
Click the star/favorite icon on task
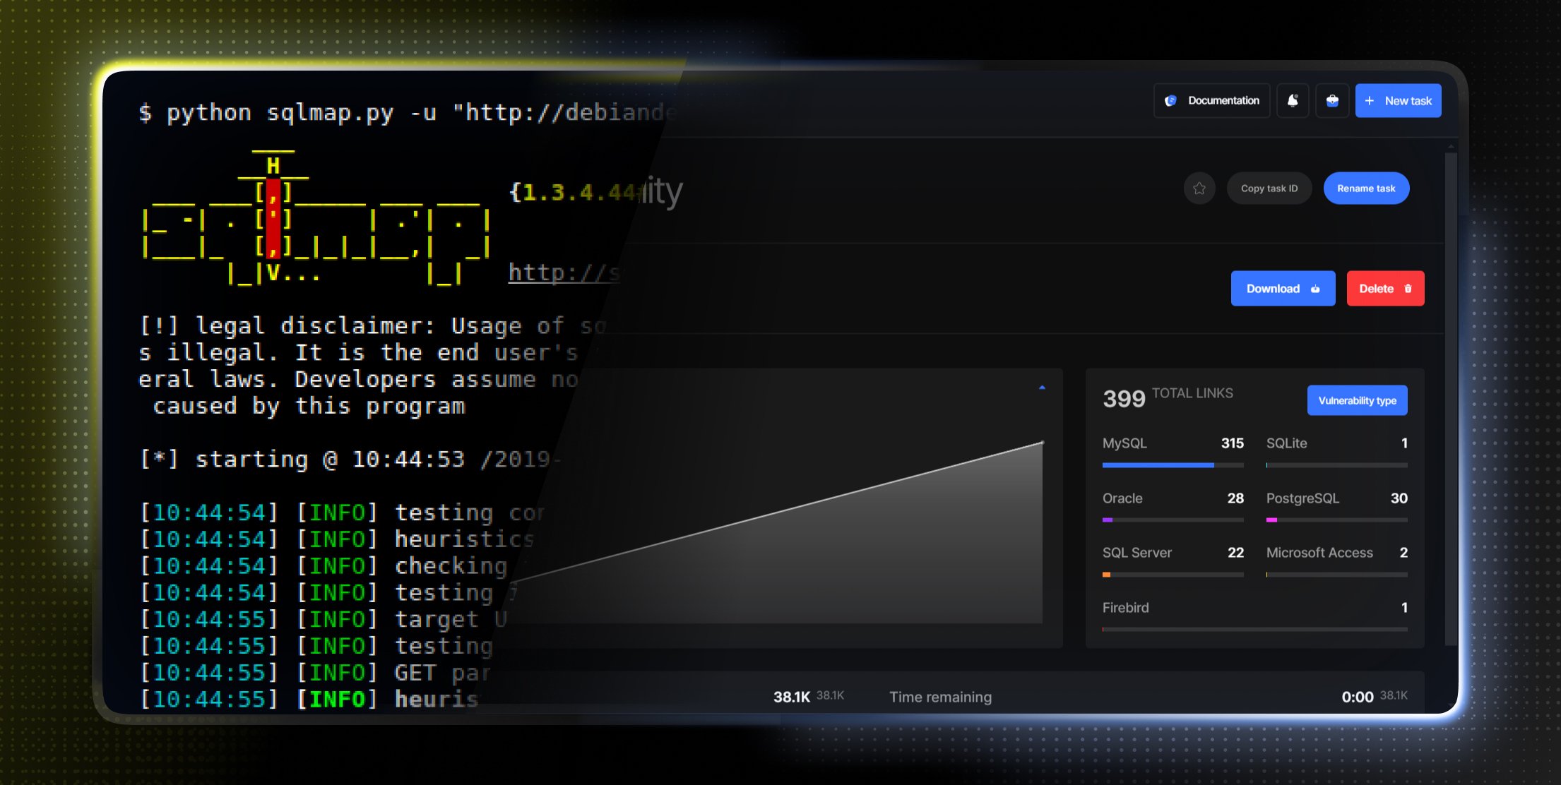click(x=1199, y=188)
